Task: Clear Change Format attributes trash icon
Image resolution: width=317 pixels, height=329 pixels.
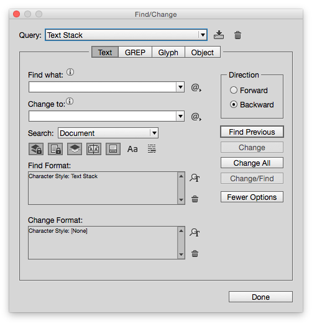Action: (195, 253)
